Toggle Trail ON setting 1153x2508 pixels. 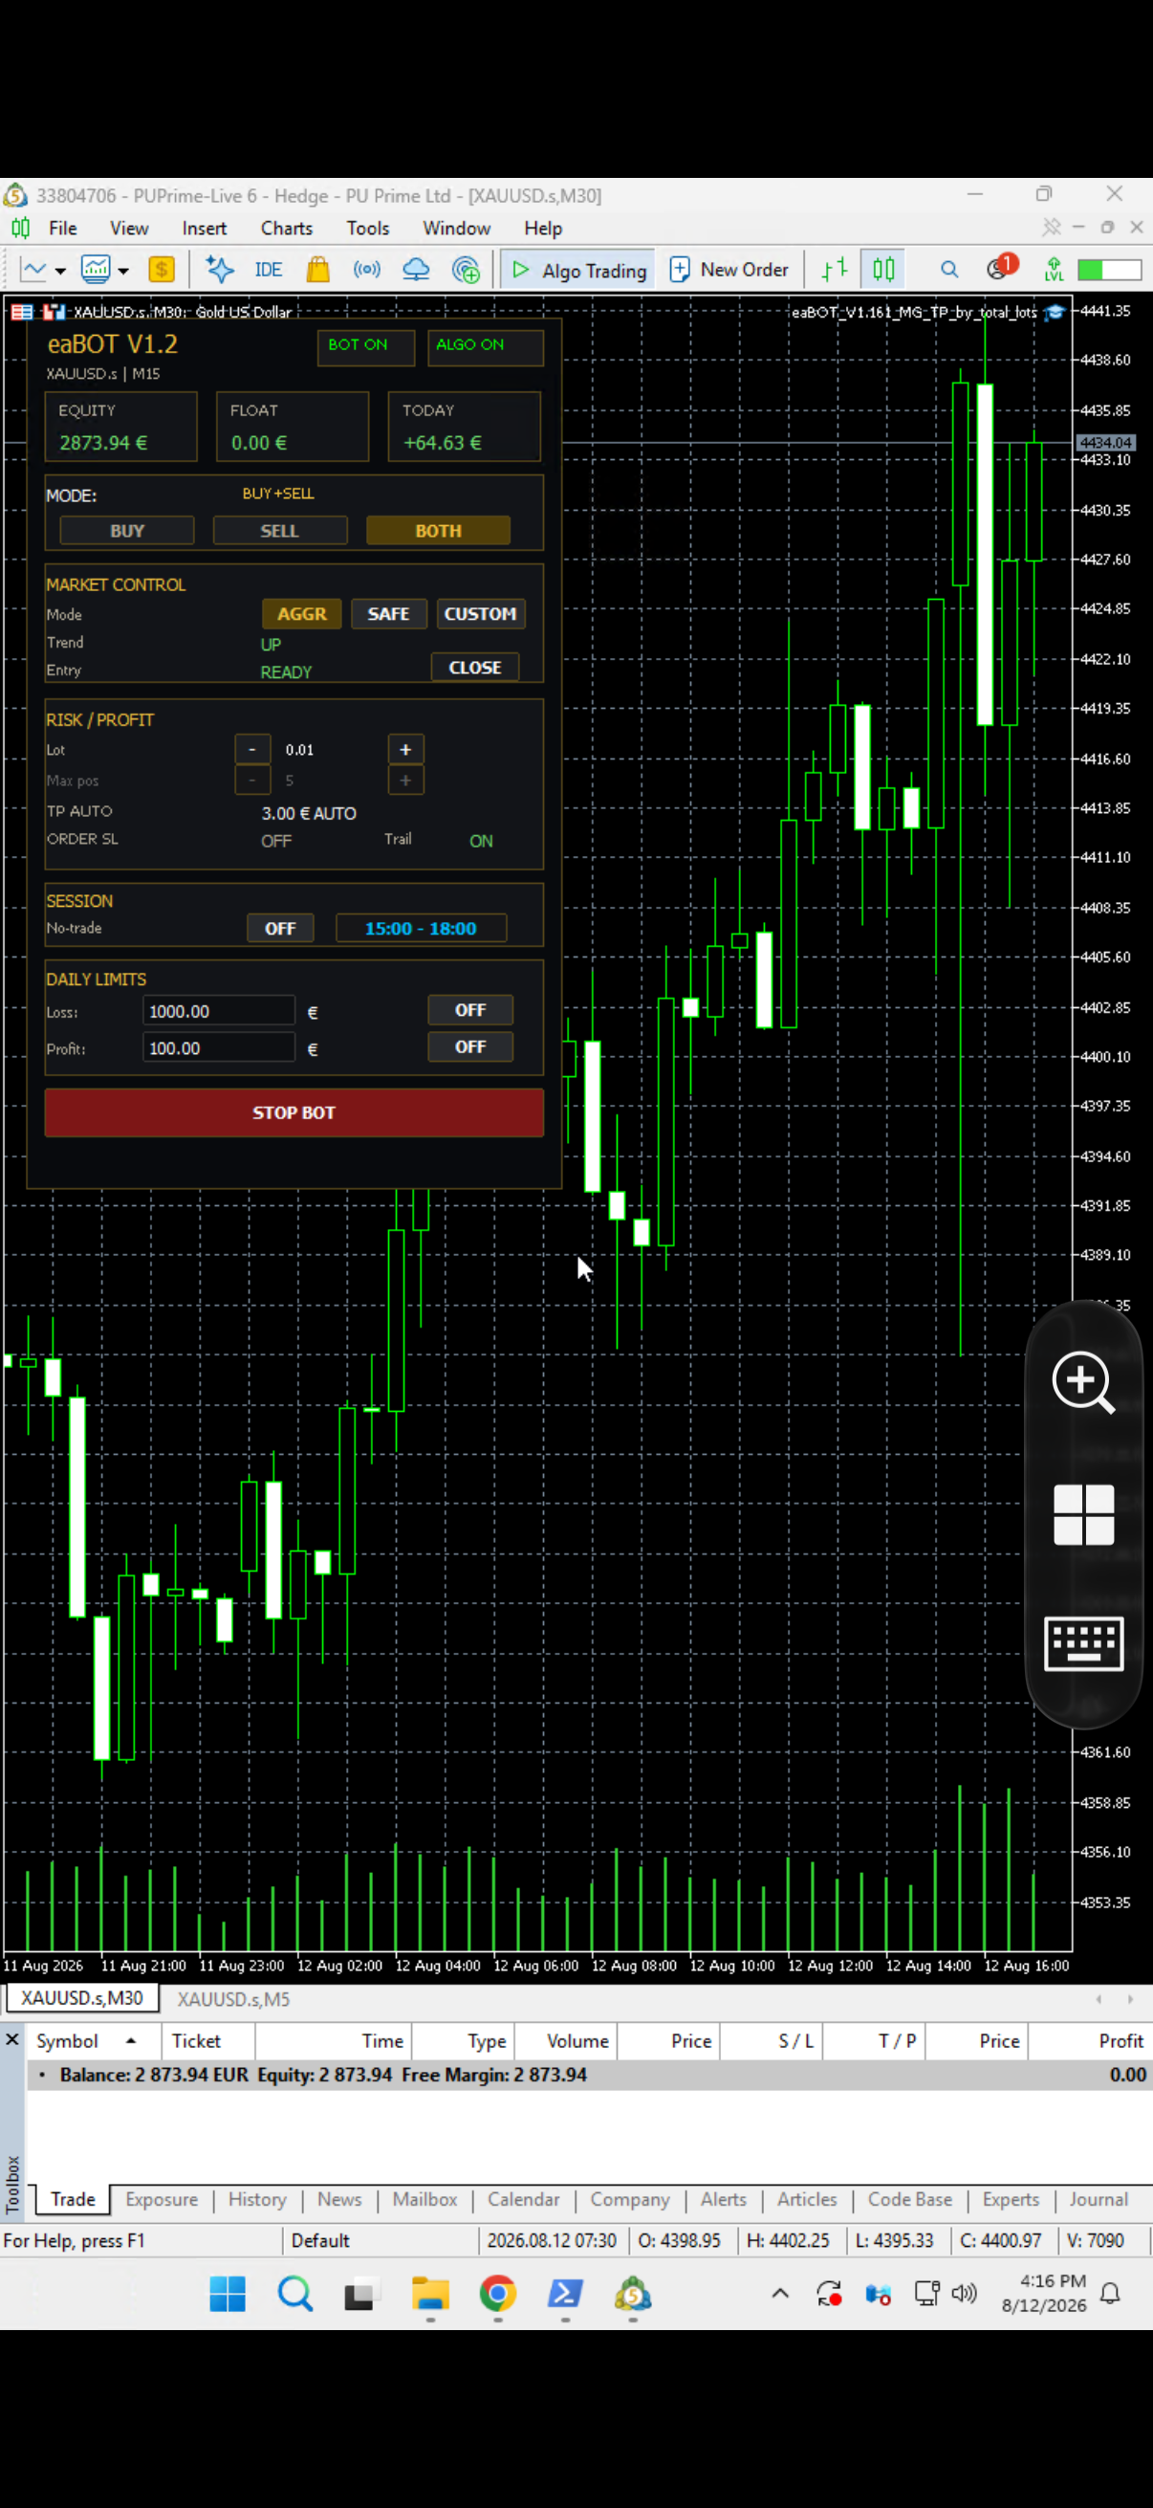(x=481, y=840)
